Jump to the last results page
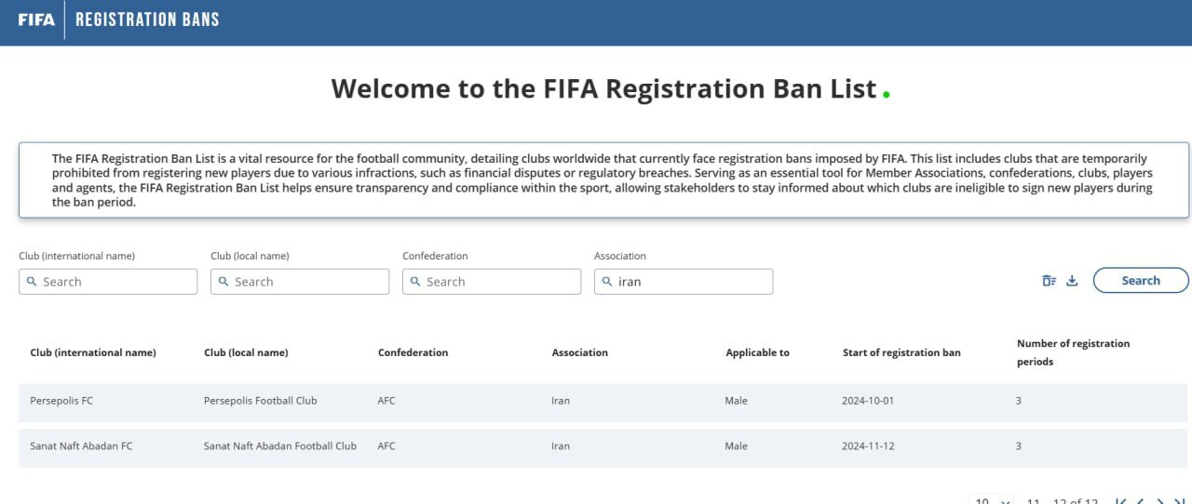Viewport: 1192px width, 504px height. click(1179, 501)
